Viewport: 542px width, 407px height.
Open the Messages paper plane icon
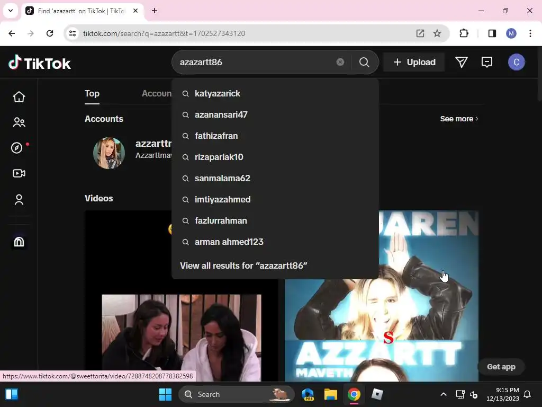tap(461, 63)
